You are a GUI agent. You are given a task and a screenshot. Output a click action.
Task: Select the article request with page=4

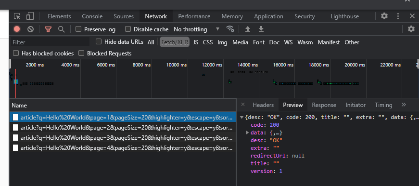(123, 147)
